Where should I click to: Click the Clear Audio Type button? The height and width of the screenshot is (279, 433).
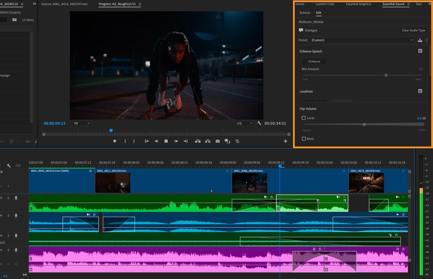click(413, 30)
